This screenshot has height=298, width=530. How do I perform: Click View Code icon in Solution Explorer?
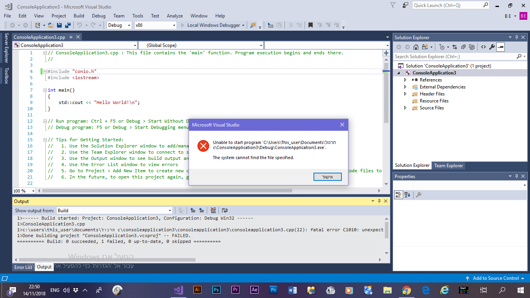pyautogui.click(x=483, y=47)
